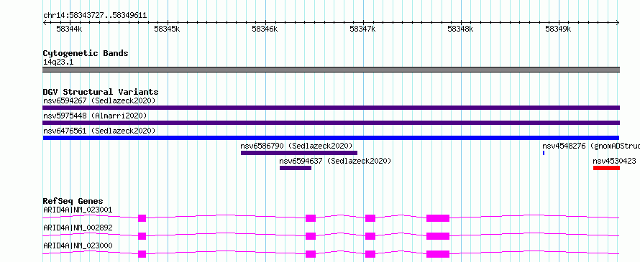Click the nsv6476561 (Sedlazeck2020) label
Viewport: 640px width, 262px height.
[x=99, y=131]
